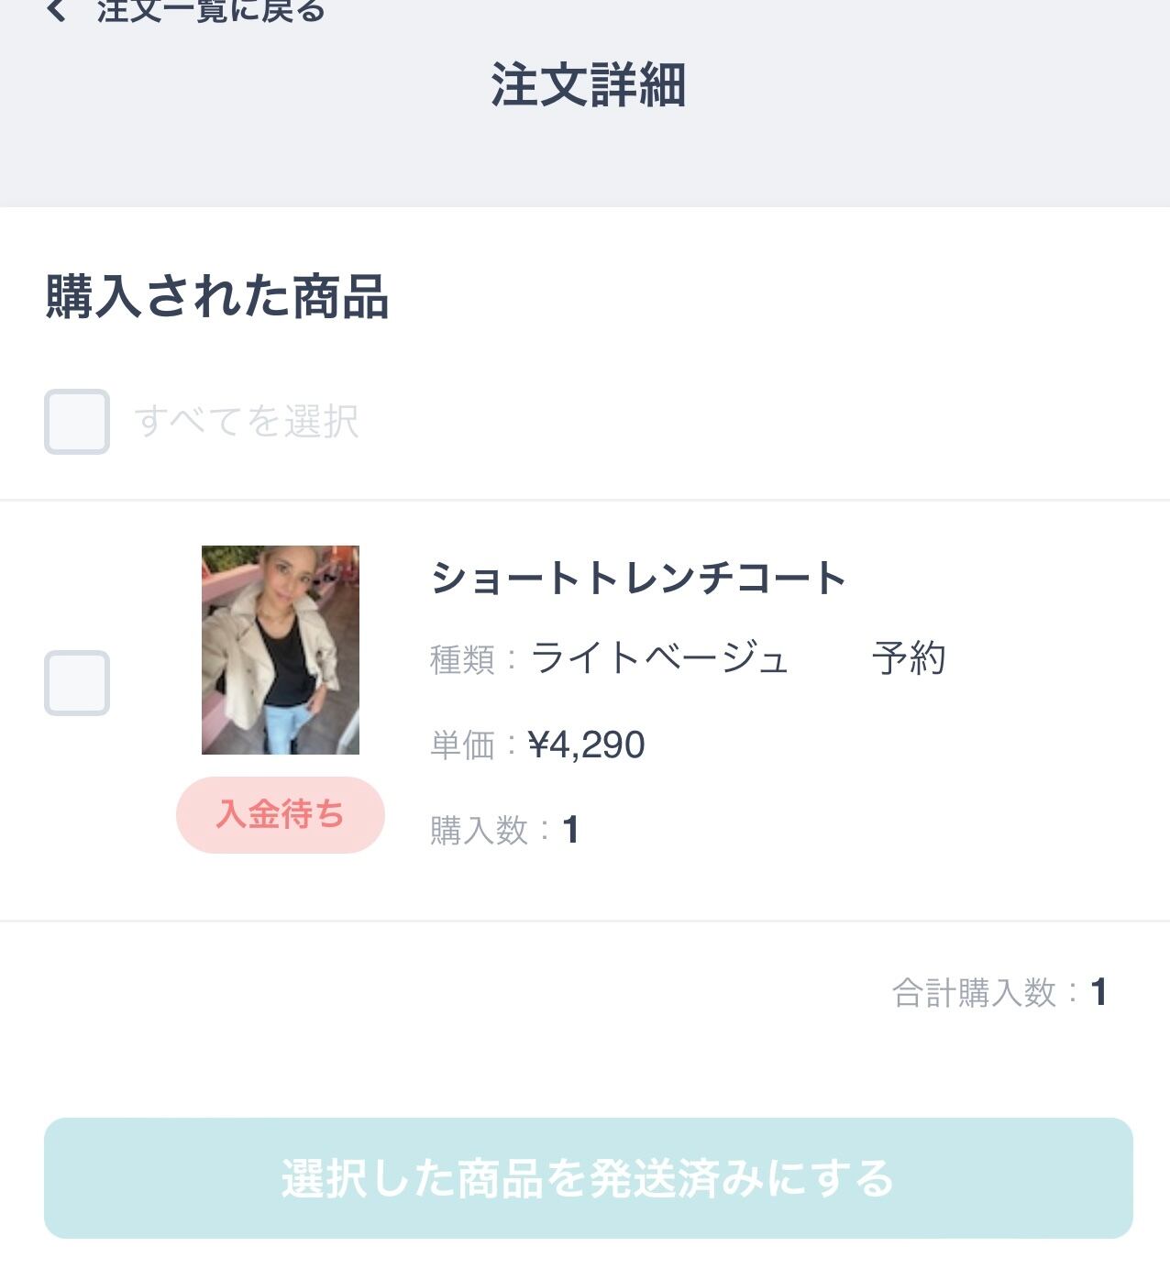Open the ショートトレンチコート product name

[x=638, y=579]
